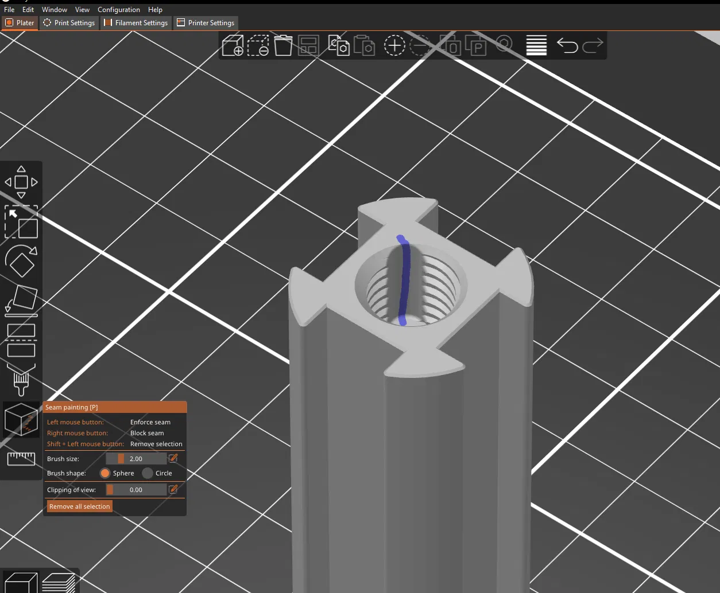The width and height of the screenshot is (720, 593).
Task: Click the Arrange objects toolbar icon
Action: (308, 45)
